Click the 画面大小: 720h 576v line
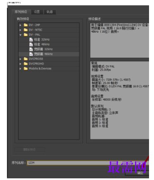The width and height of the screenshot is (154, 180). (x=111, y=80)
